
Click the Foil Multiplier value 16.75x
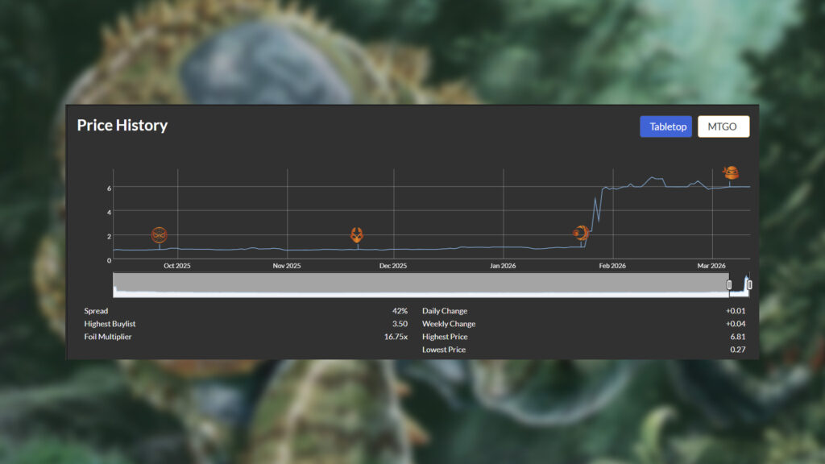(396, 337)
